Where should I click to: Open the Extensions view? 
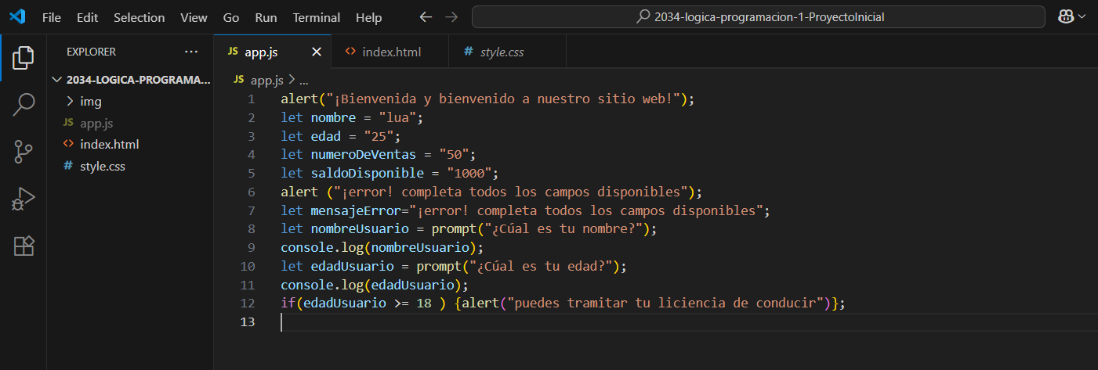coord(24,246)
